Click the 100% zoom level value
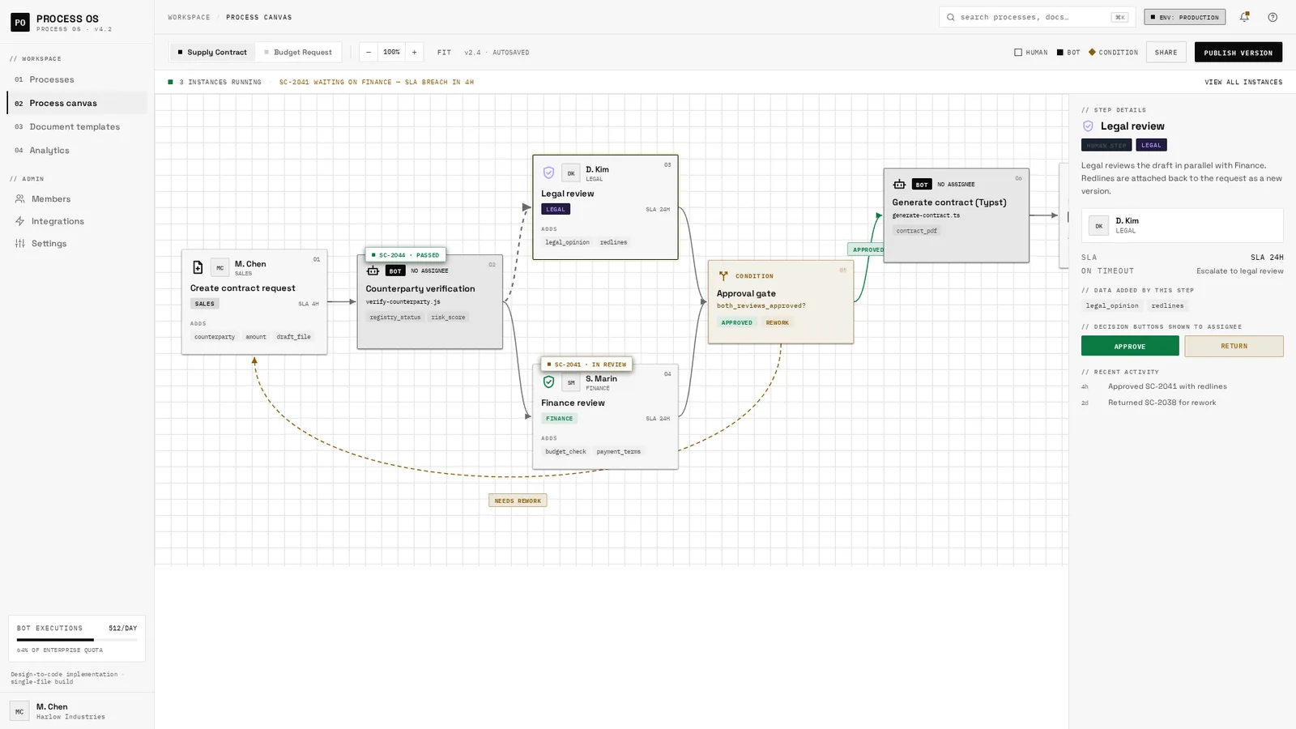1296x729 pixels. [391, 53]
